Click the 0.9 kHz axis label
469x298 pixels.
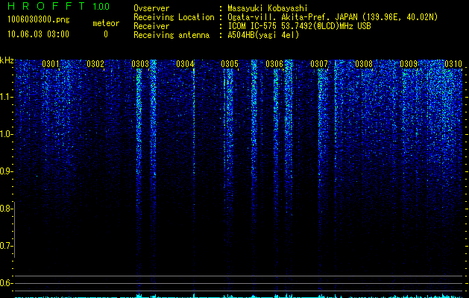[5, 171]
